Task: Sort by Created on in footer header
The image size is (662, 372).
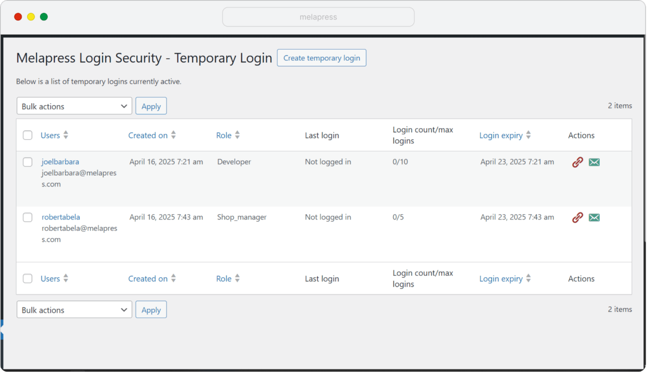Action: [x=148, y=279]
